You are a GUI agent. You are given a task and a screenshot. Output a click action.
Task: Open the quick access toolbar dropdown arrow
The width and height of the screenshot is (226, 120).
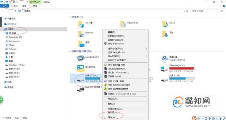[17, 2]
